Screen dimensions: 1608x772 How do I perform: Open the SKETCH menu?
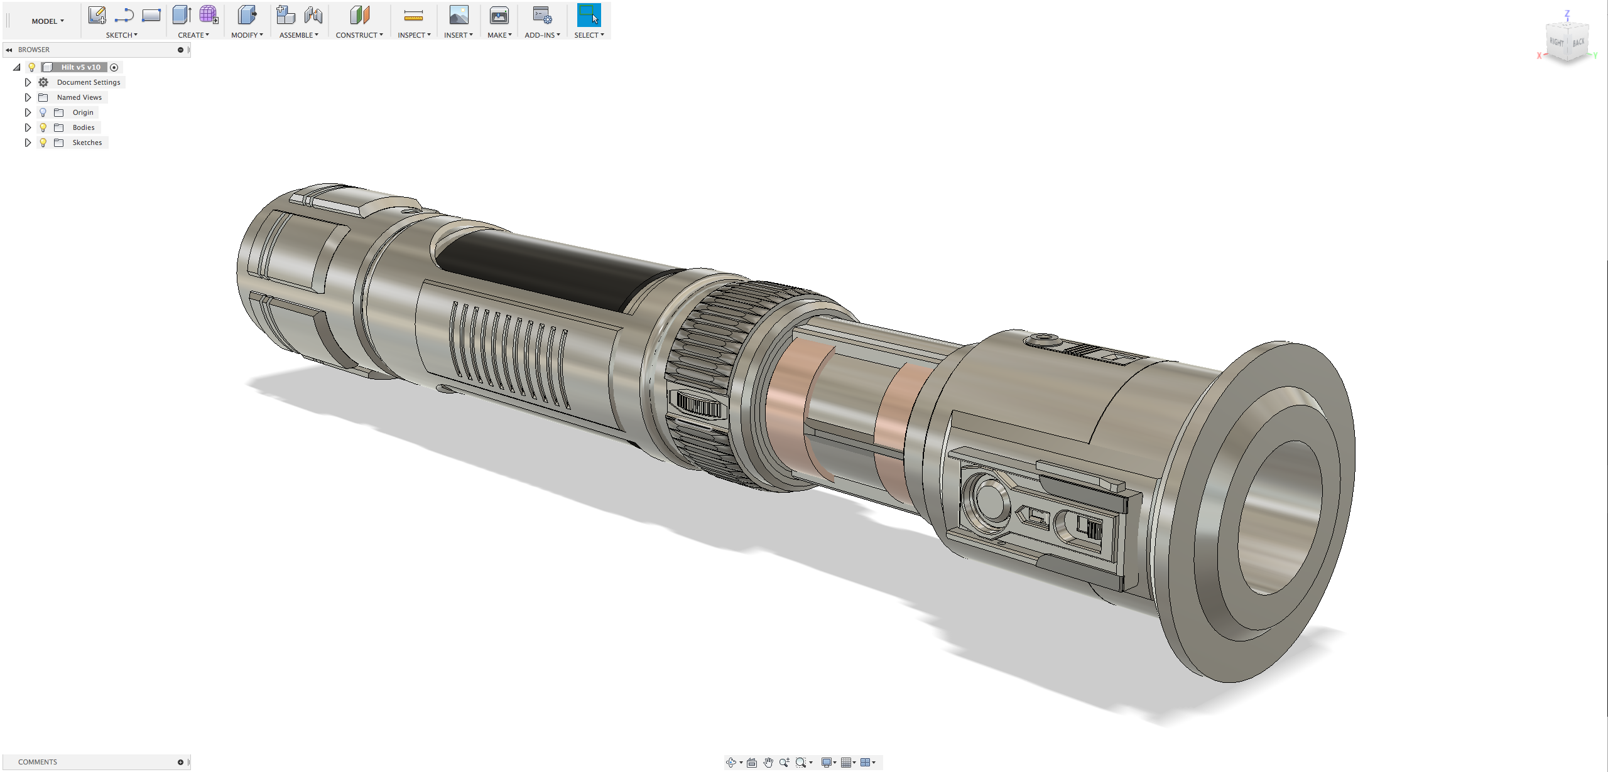point(121,35)
